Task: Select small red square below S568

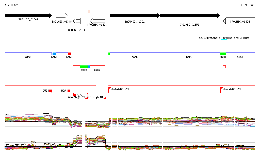Action: click(224, 67)
